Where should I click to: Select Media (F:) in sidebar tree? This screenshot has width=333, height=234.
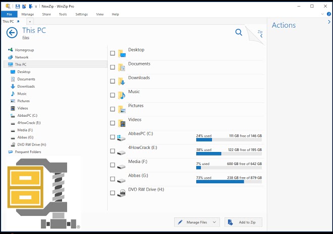pyautogui.click(x=25, y=130)
